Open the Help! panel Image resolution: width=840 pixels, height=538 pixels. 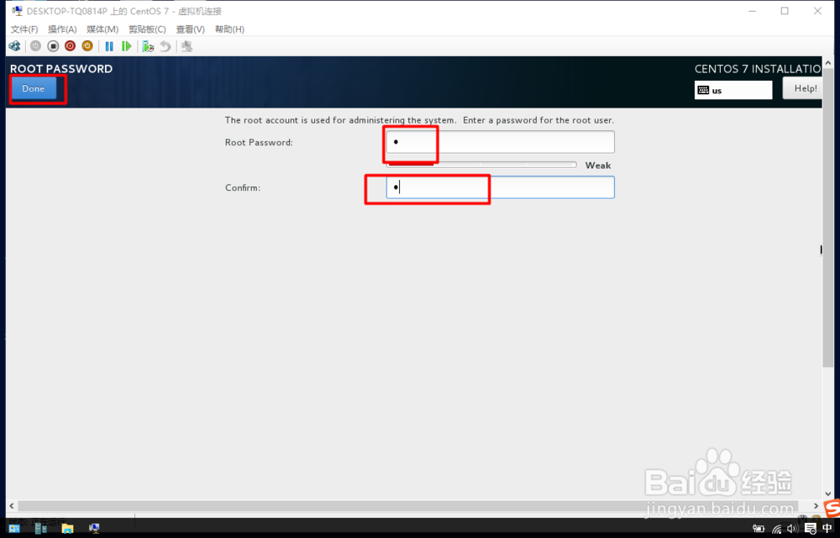pos(804,87)
